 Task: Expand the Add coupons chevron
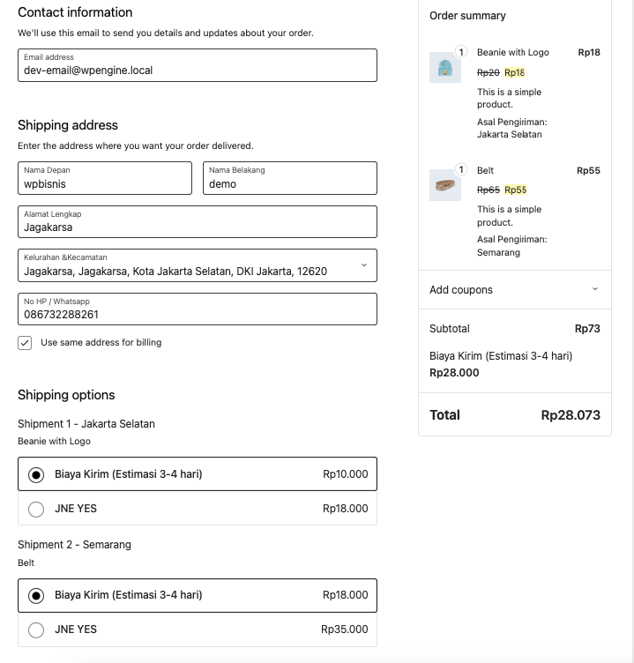[594, 289]
